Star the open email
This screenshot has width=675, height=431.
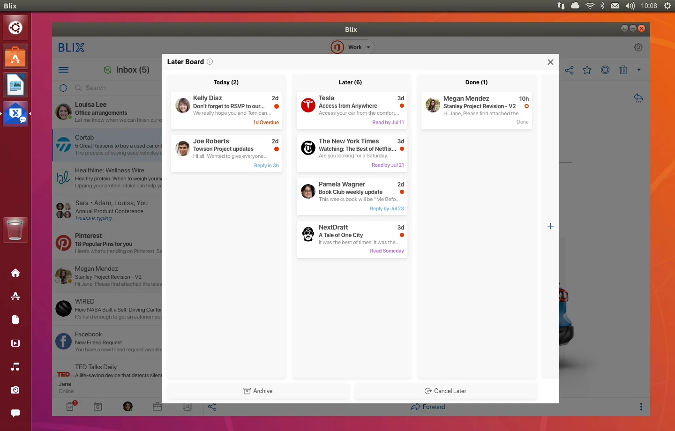(587, 70)
